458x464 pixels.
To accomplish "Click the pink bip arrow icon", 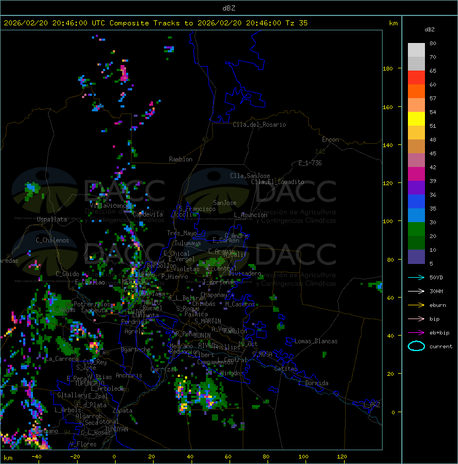I will click(416, 319).
